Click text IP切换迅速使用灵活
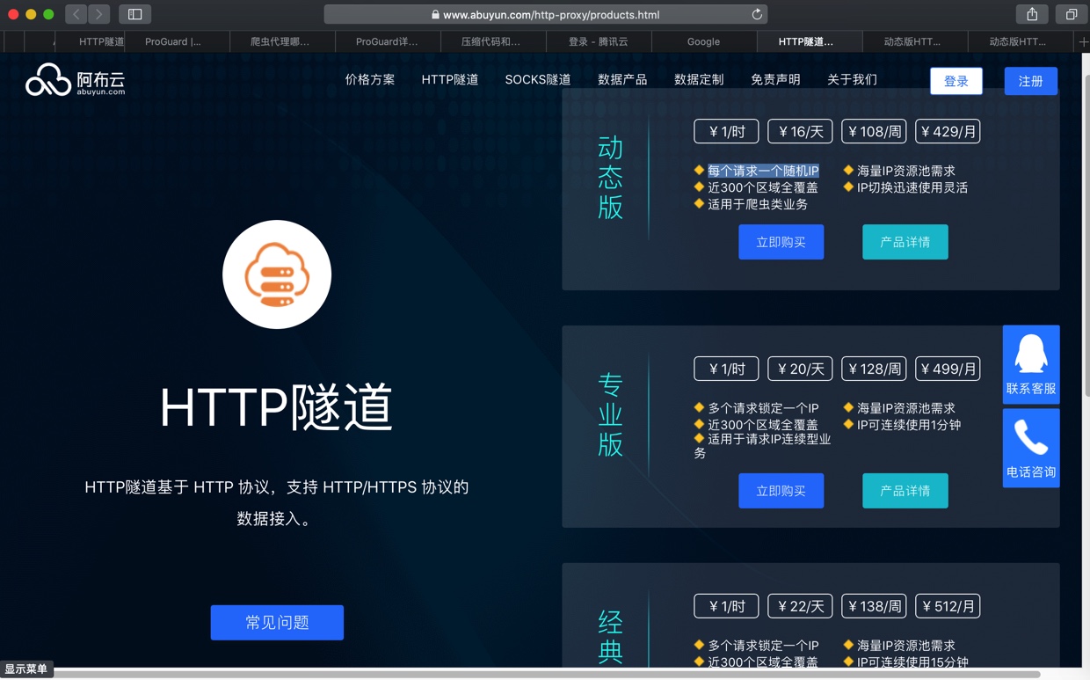Screen dimensions: 1090x680 tap(912, 187)
